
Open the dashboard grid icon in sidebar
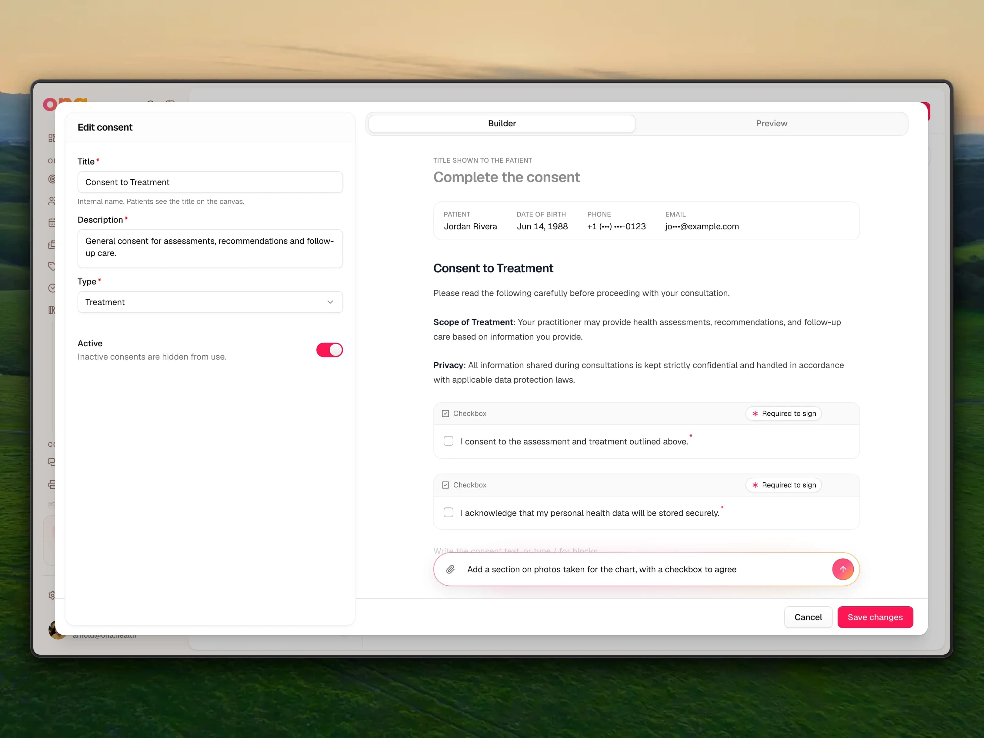[x=52, y=138]
